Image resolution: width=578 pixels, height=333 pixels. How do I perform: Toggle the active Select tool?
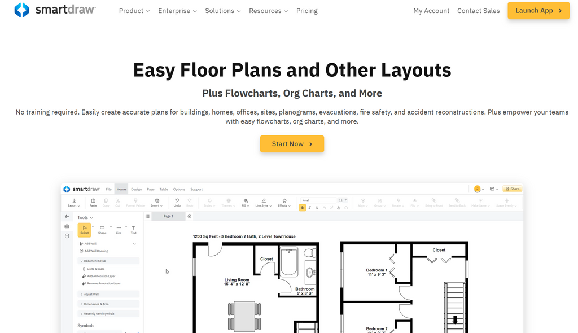(x=84, y=229)
